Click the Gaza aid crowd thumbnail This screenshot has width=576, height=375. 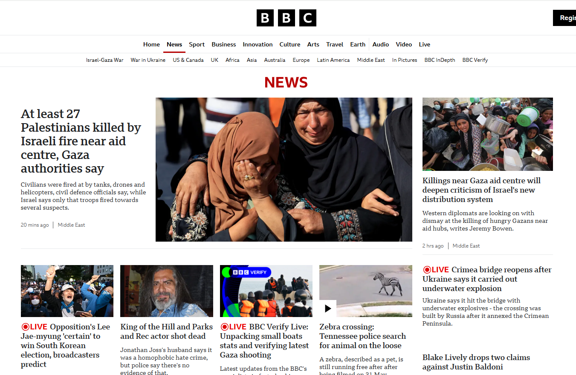[x=487, y=134]
